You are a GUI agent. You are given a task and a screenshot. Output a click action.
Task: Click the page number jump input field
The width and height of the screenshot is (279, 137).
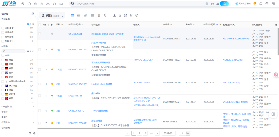coord(182,133)
